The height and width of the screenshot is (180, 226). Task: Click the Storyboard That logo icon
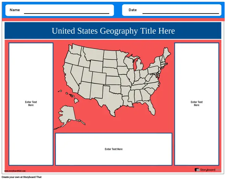197,170
